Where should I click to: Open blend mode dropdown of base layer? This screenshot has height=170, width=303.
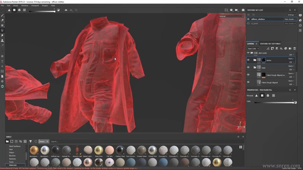coord(291,66)
